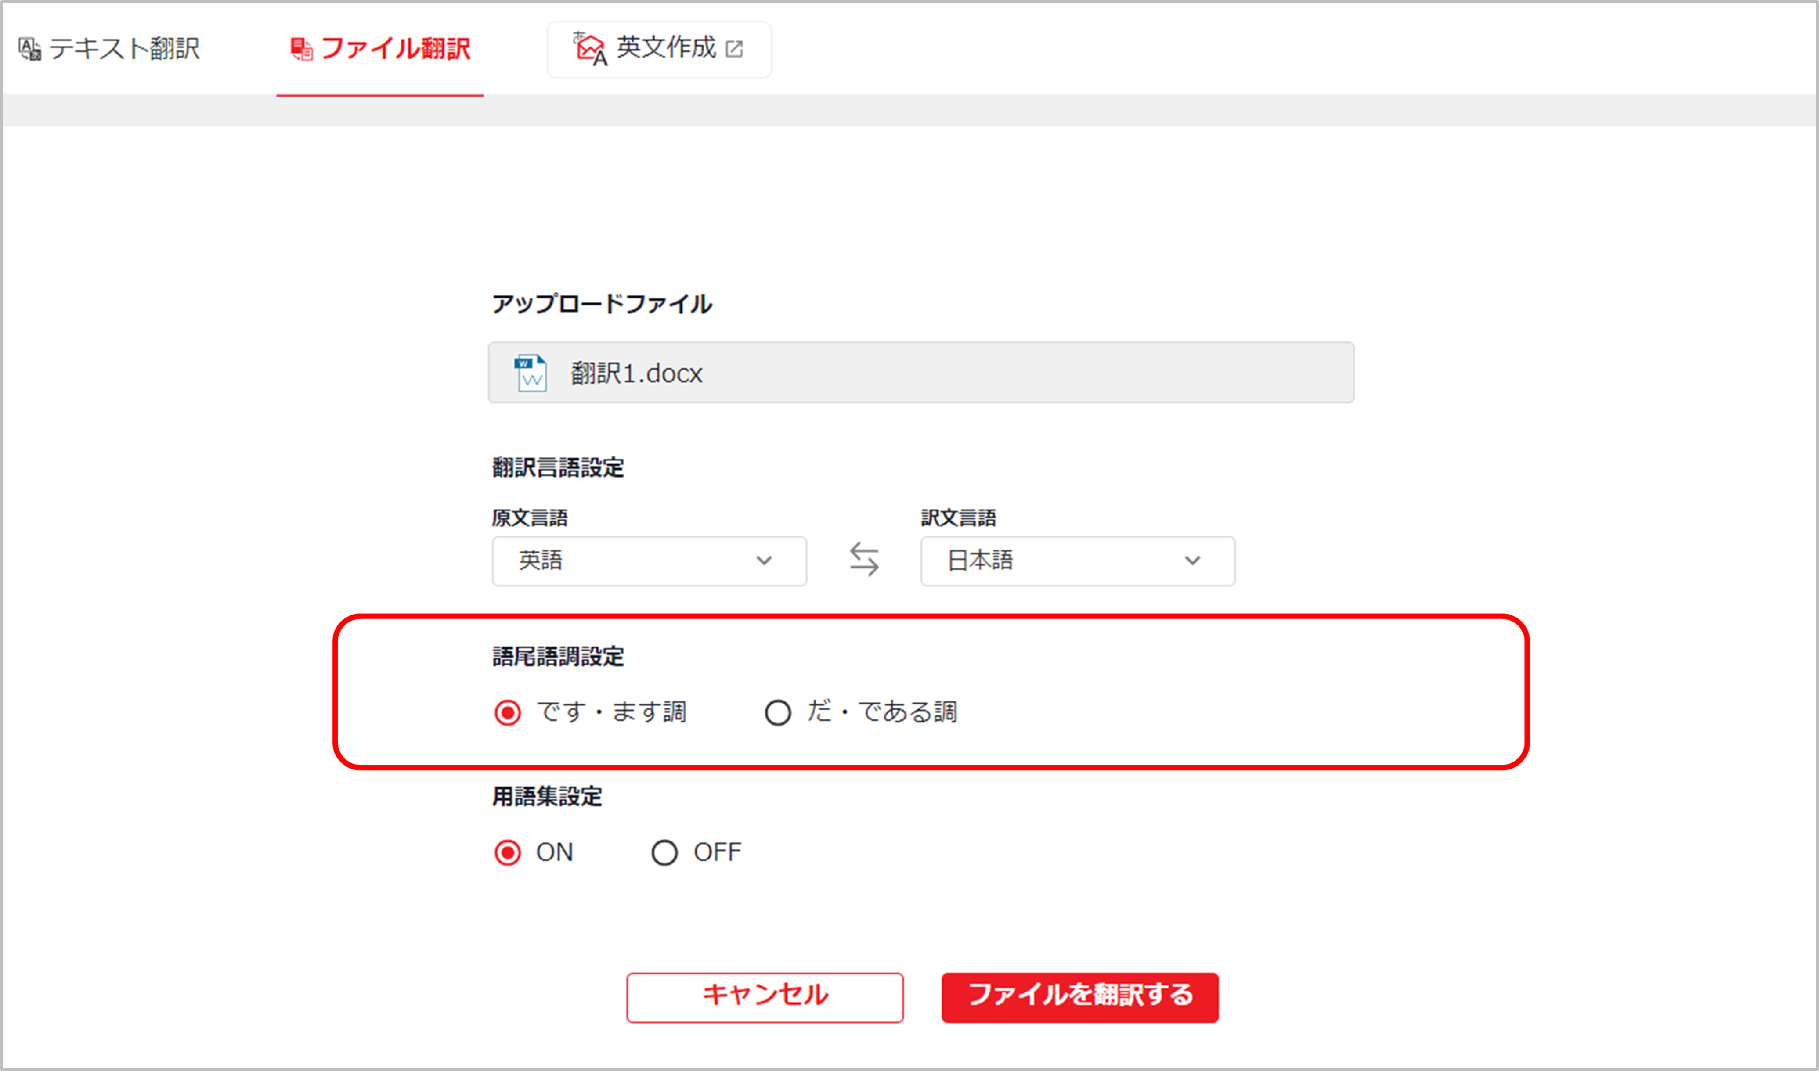Click the chevron in the 日本語 dropdown
The height and width of the screenshot is (1071, 1819).
click(x=1192, y=561)
